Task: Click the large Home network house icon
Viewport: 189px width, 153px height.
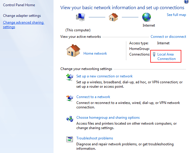Action: click(x=73, y=51)
